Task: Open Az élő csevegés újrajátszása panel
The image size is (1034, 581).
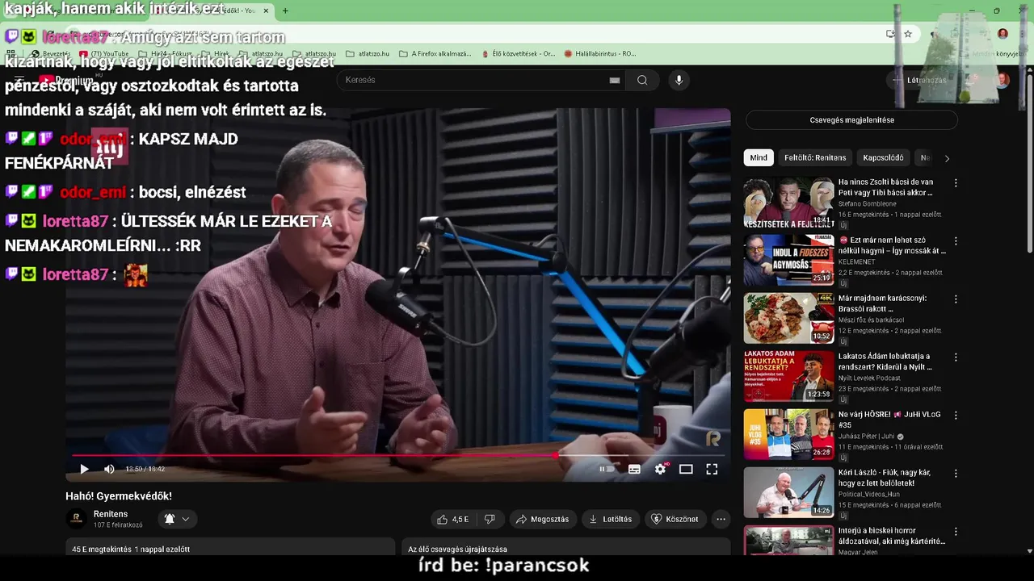Action: point(565,547)
